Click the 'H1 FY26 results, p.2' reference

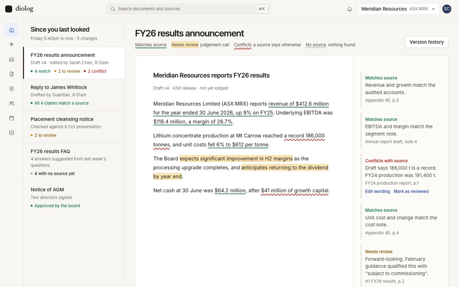[384, 281]
